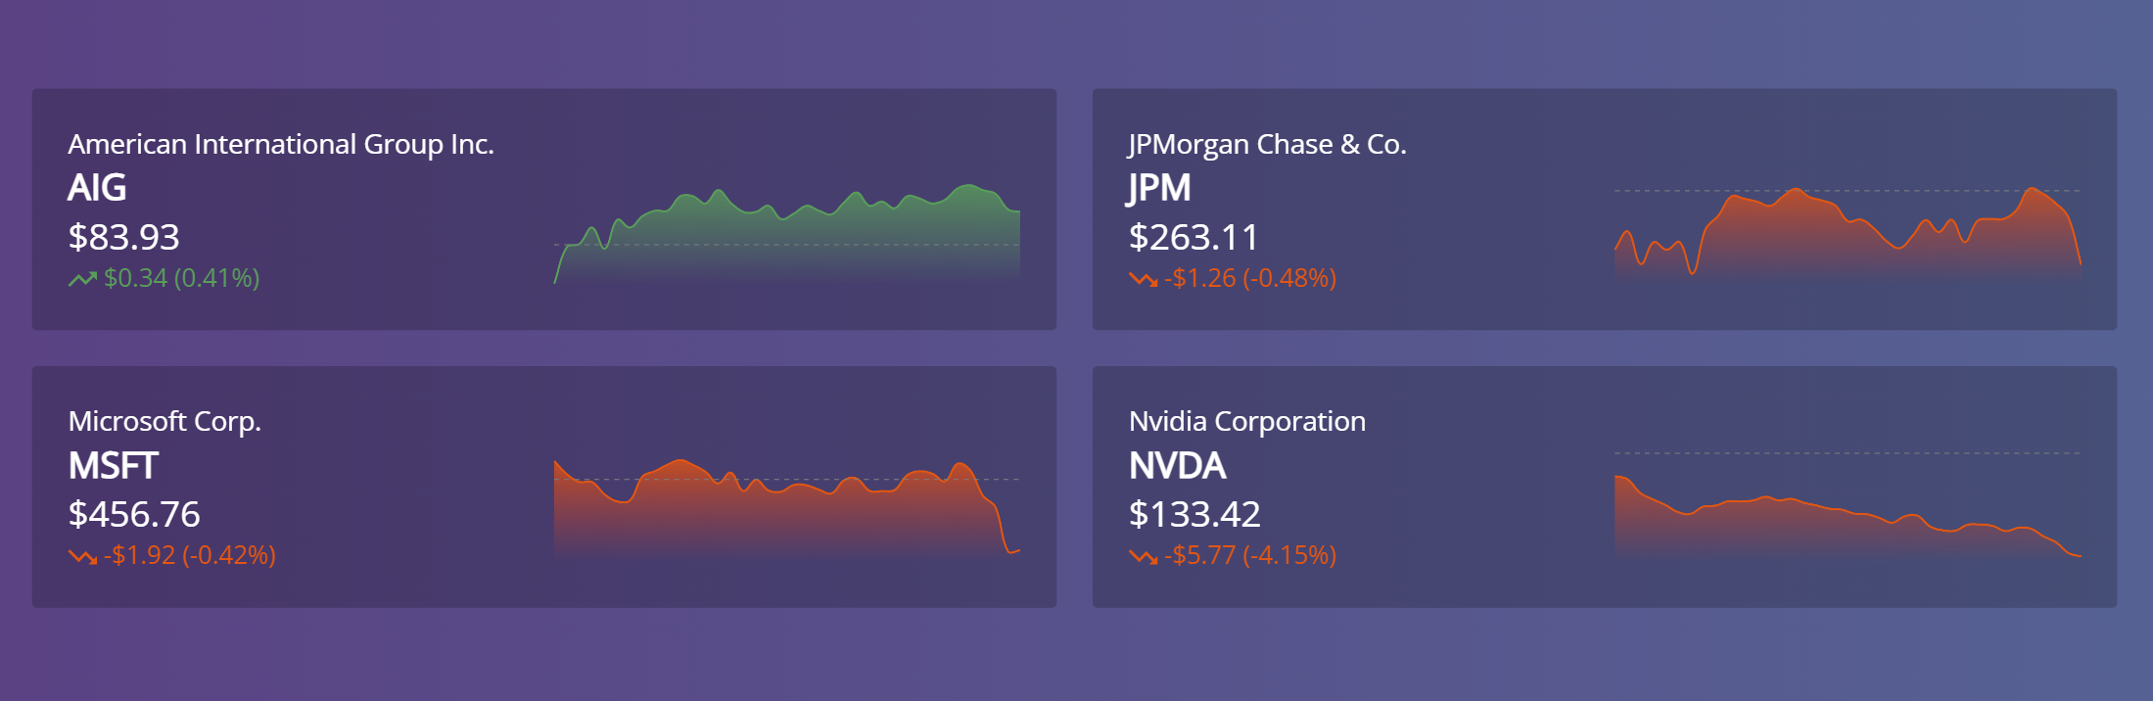Click American International Group Inc. company name
Viewport: 2153px width, 701px height.
[281, 145]
